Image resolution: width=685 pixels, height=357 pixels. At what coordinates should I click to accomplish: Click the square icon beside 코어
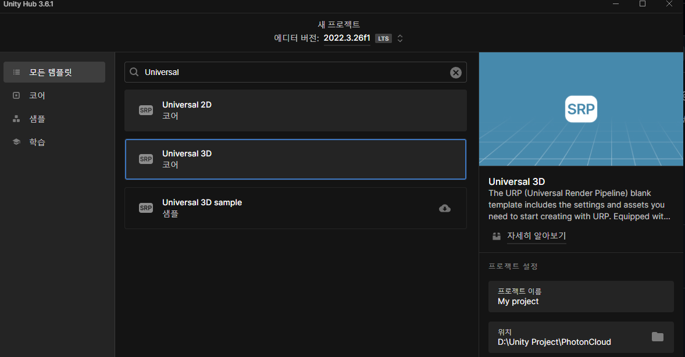pyautogui.click(x=17, y=95)
